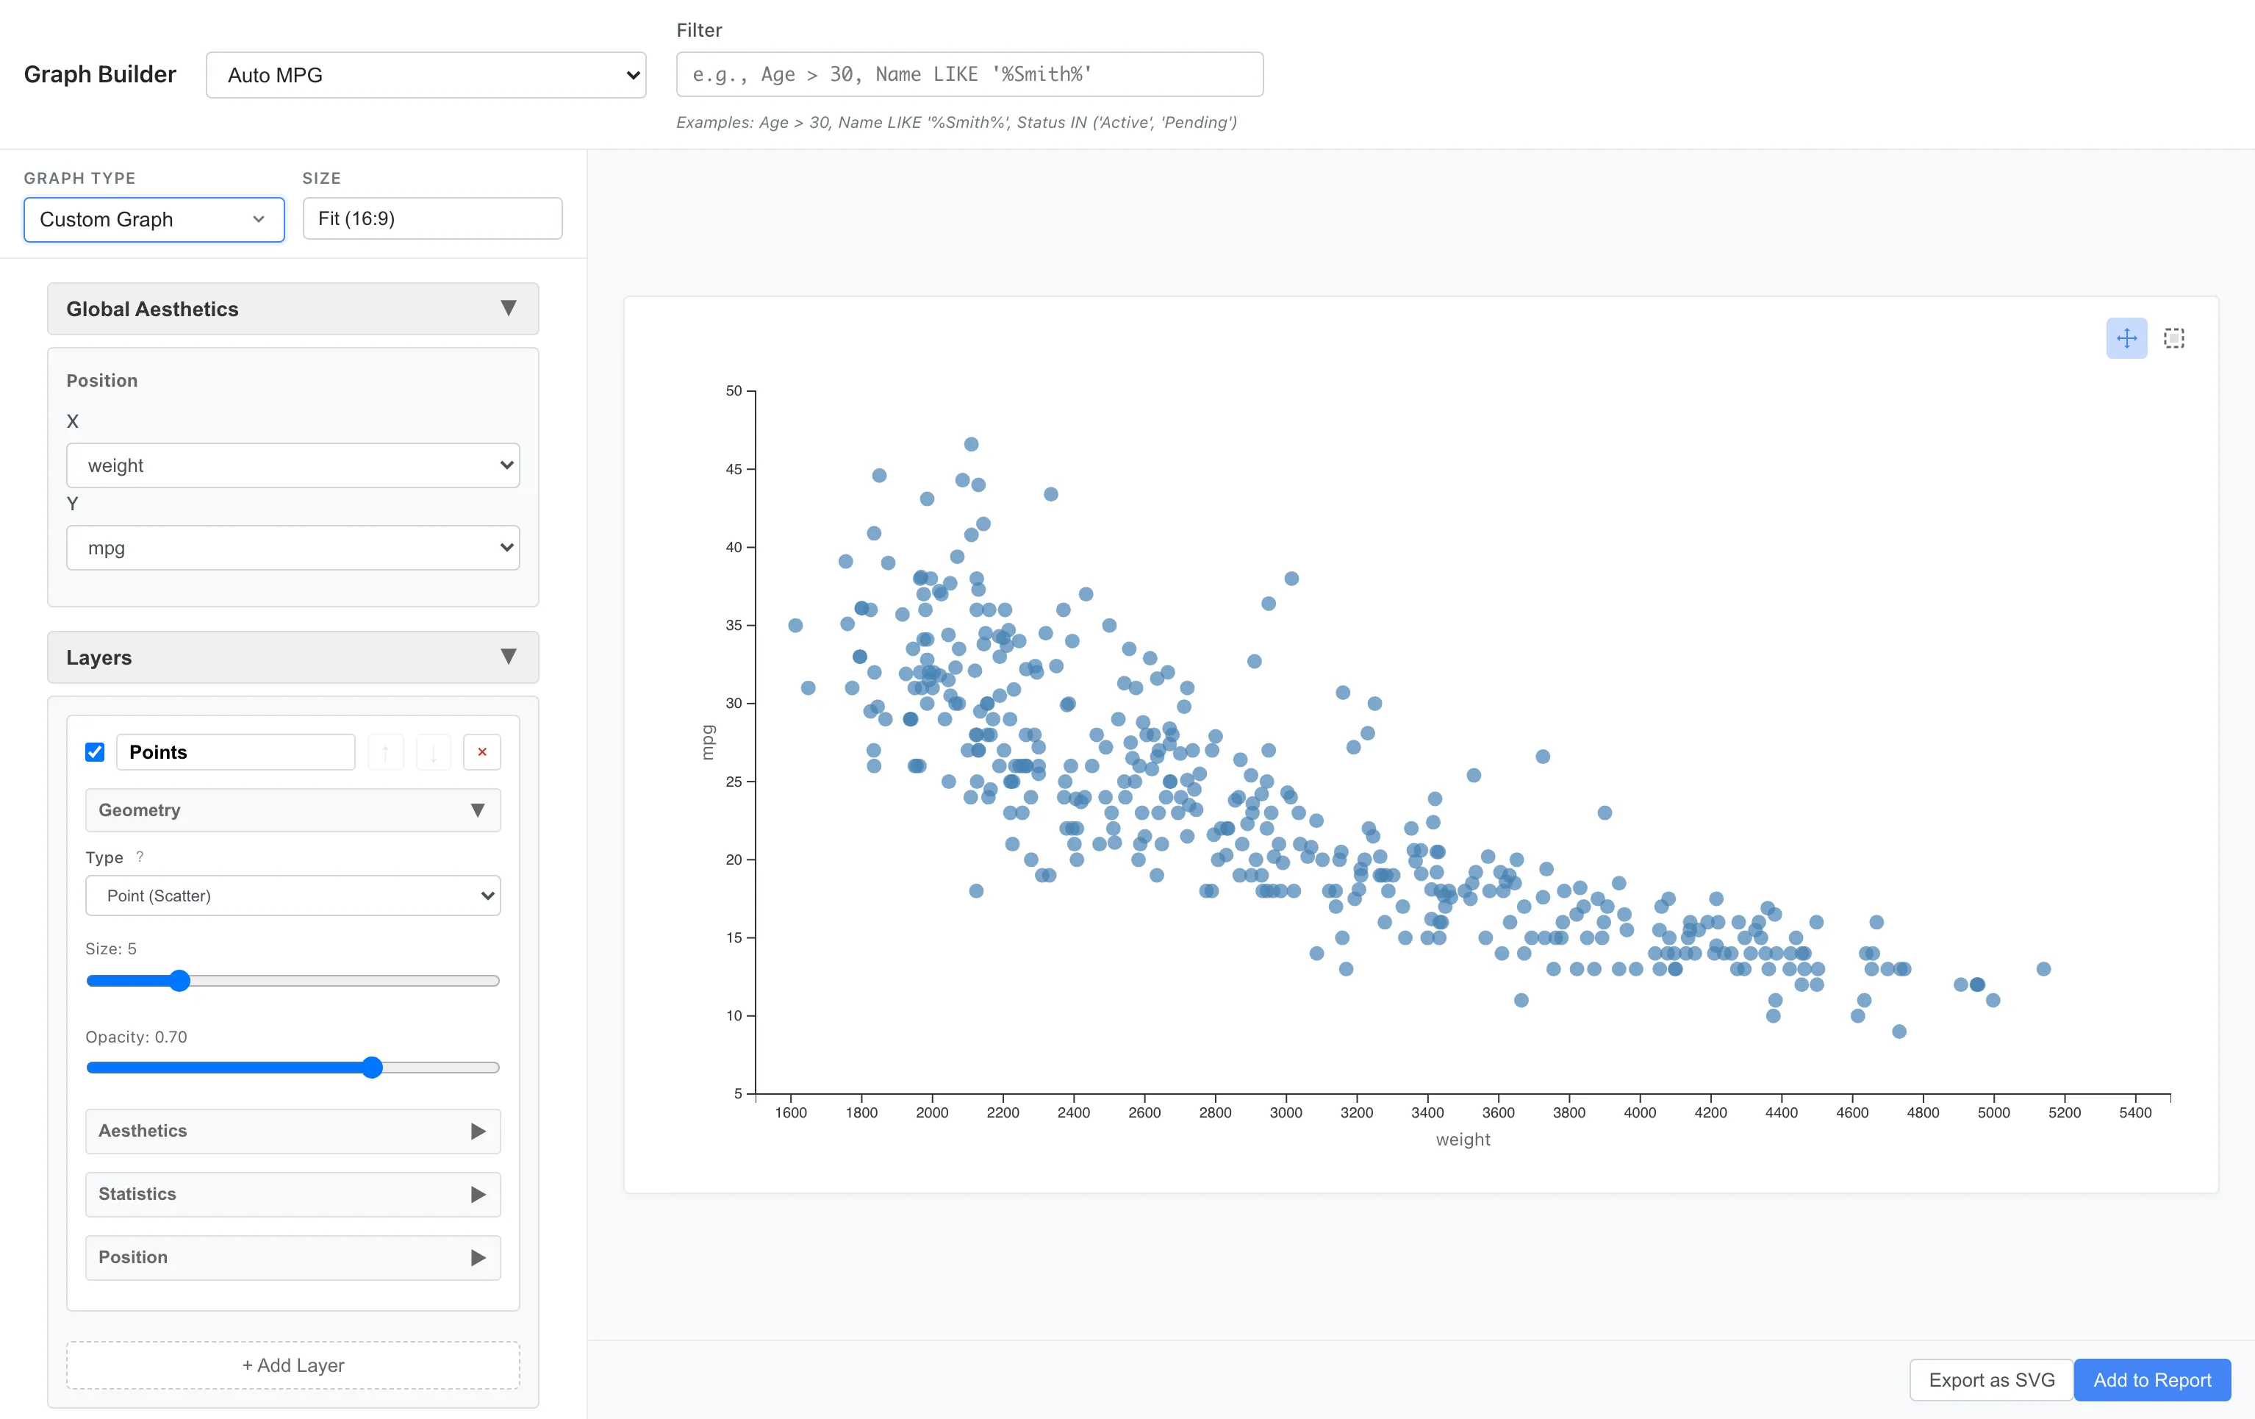Uncheck the Points layer checkbox
2255x1419 pixels.
pos(95,751)
